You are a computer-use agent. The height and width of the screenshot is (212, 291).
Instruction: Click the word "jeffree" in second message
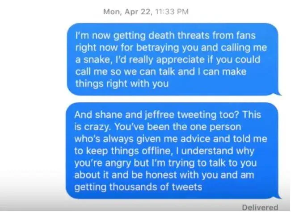pos(159,115)
